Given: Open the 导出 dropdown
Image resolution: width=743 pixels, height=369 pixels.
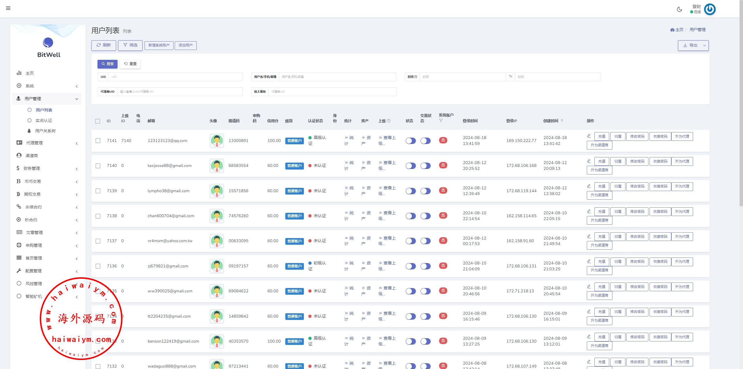Looking at the screenshot, I should coord(693,46).
